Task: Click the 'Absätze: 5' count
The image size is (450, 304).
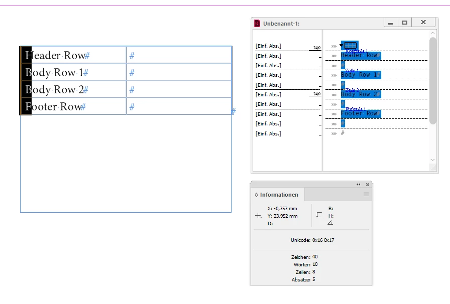Action: pyautogui.click(x=303, y=279)
